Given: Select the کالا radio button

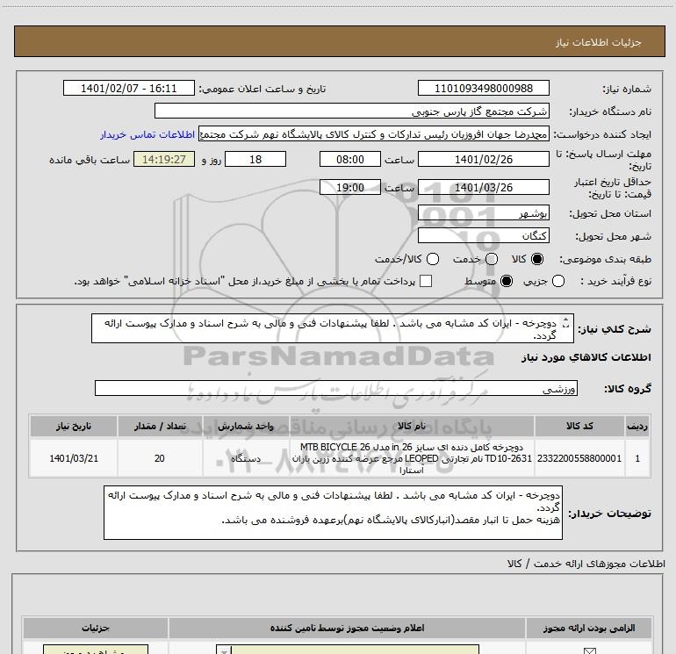Looking at the screenshot, I should click(x=537, y=259).
